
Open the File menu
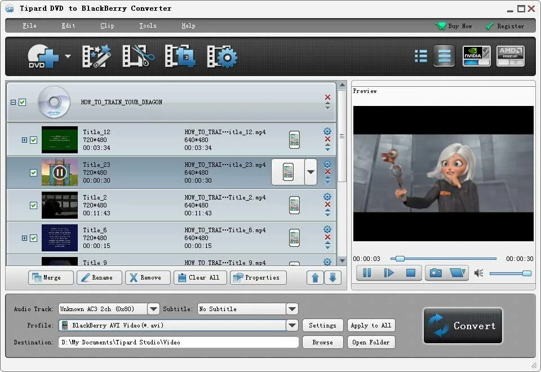[29, 25]
